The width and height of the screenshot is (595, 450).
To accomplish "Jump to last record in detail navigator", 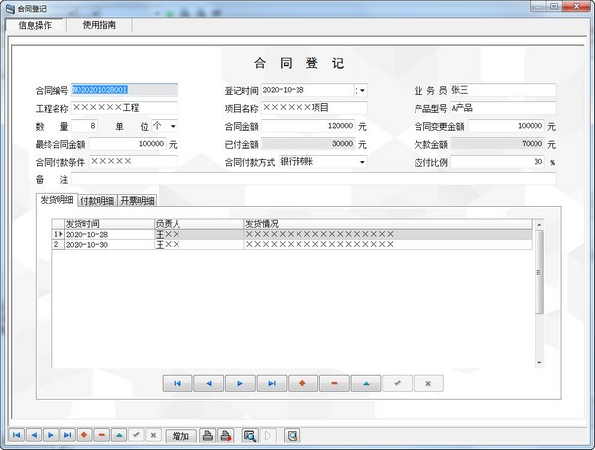I will pos(272,382).
